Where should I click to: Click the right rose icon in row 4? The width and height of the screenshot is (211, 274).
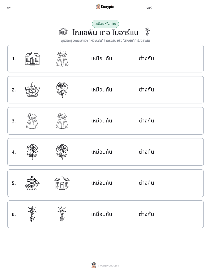[62, 152]
